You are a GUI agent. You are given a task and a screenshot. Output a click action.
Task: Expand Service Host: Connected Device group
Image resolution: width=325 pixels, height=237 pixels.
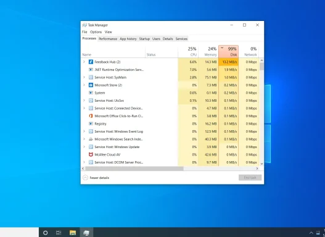point(84,108)
